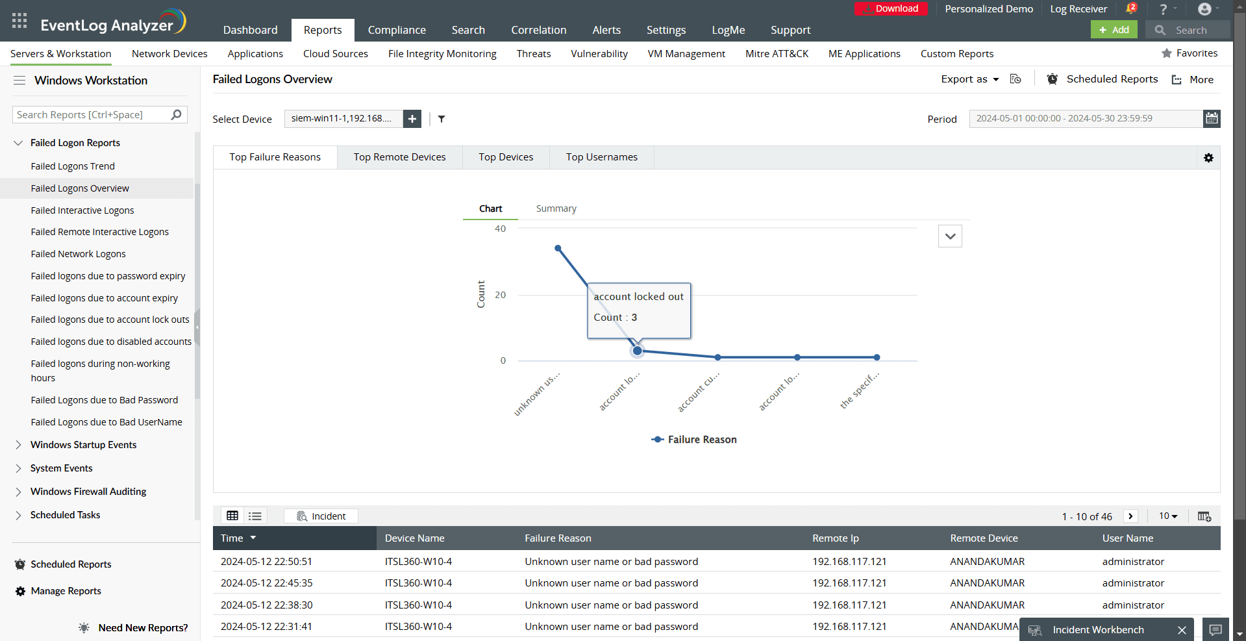Click the alarm clock icon for Scheduled Reports

pyautogui.click(x=1052, y=79)
